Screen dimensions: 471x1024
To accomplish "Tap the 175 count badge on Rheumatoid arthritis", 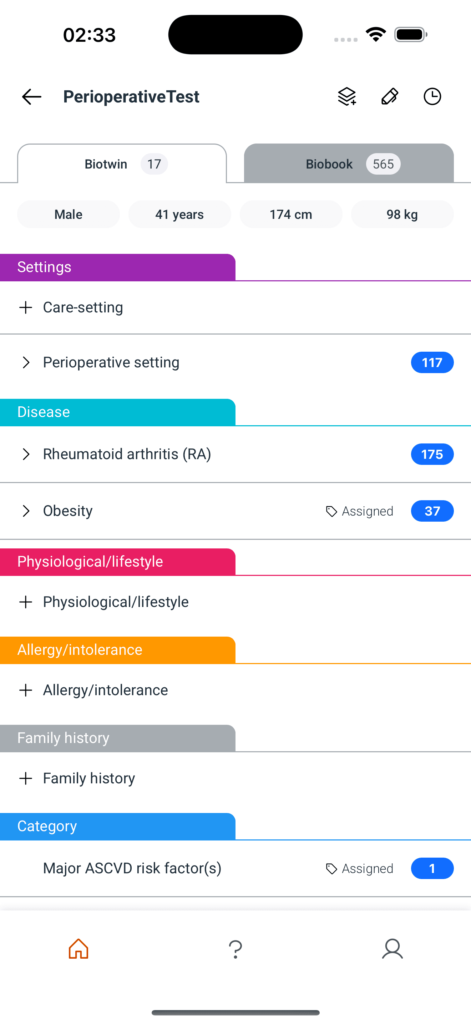I will [x=432, y=454].
